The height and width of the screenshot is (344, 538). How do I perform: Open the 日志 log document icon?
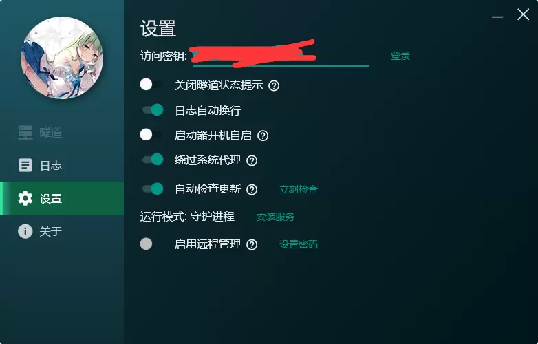[x=25, y=165]
